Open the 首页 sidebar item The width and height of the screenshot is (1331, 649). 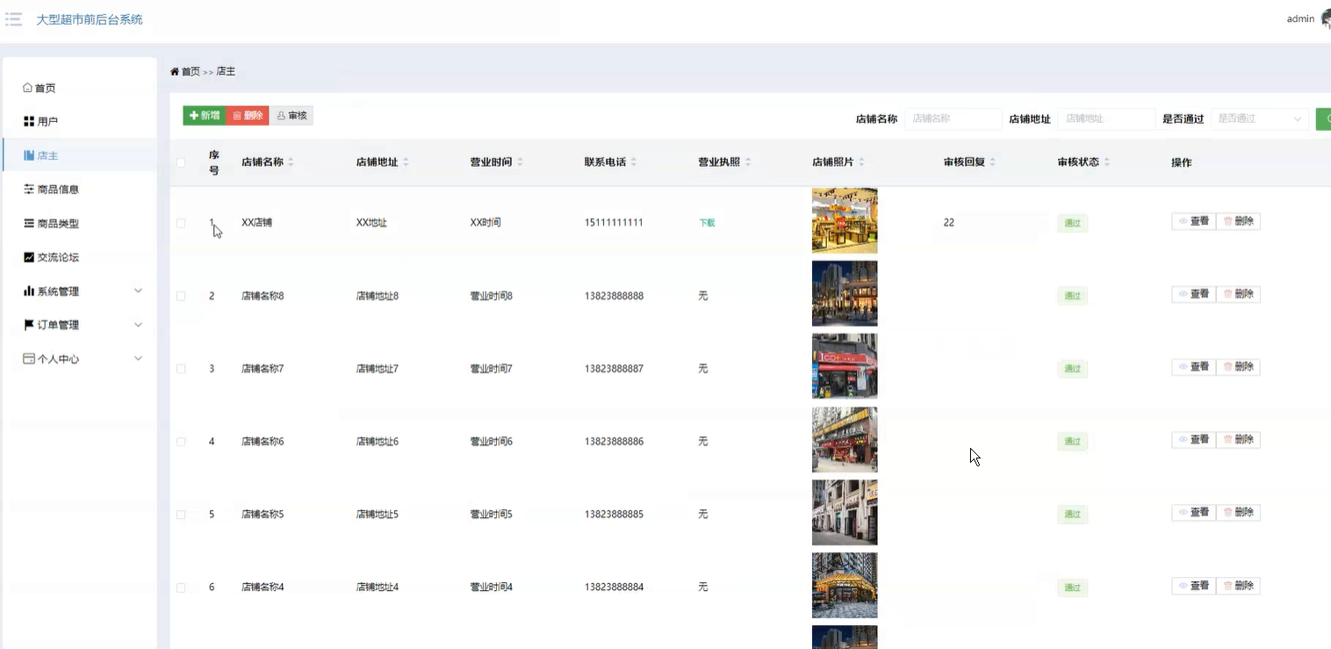point(40,87)
